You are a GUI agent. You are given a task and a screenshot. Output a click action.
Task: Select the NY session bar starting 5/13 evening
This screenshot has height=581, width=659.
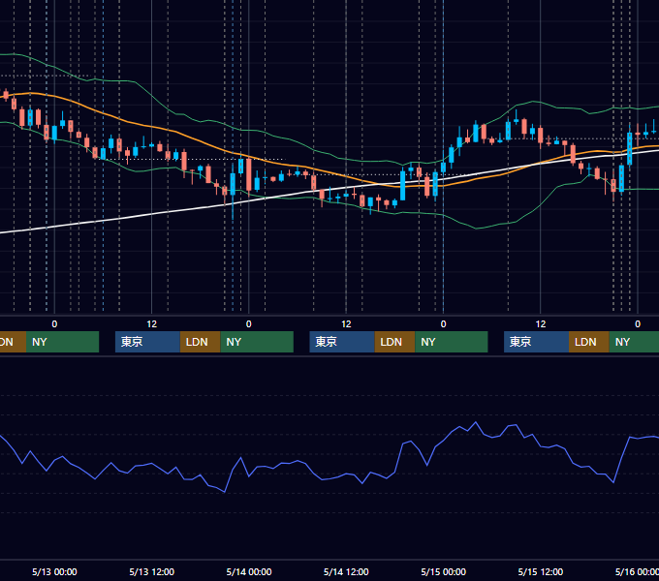(x=257, y=342)
